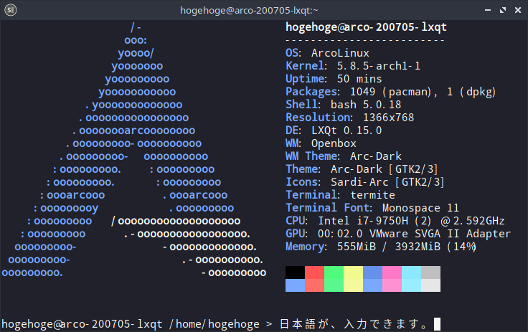Click the WM value Openbox
528x332 pixels.
[334, 143]
